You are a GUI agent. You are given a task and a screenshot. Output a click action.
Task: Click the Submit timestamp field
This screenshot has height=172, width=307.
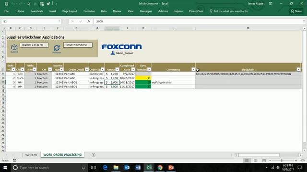pyautogui.click(x=34, y=45)
